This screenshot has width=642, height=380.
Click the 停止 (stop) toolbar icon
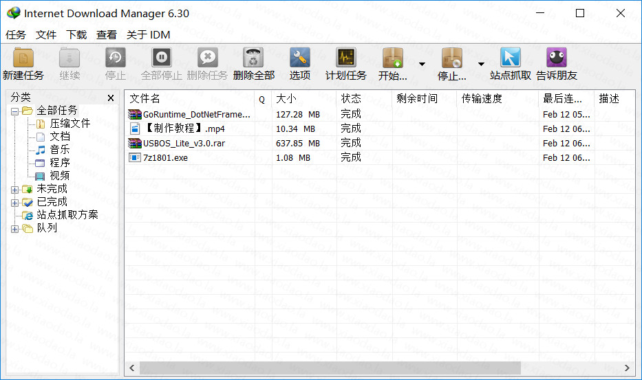click(x=116, y=58)
